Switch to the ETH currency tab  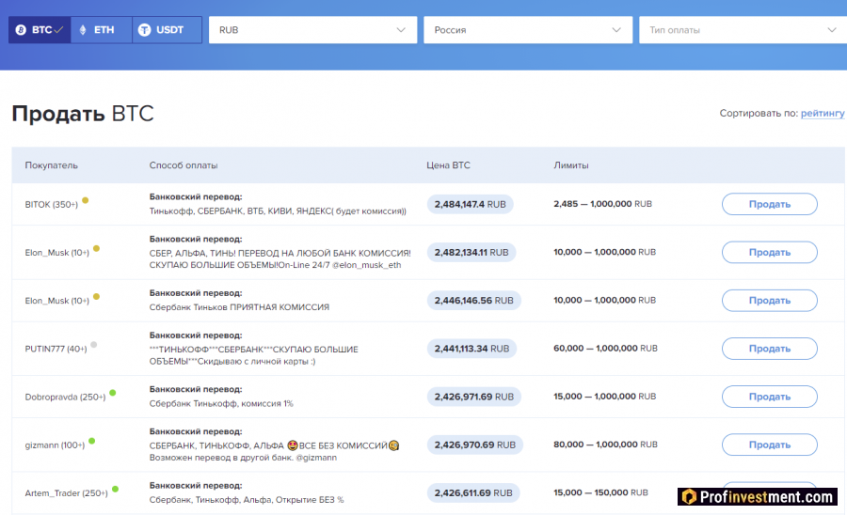tap(101, 30)
